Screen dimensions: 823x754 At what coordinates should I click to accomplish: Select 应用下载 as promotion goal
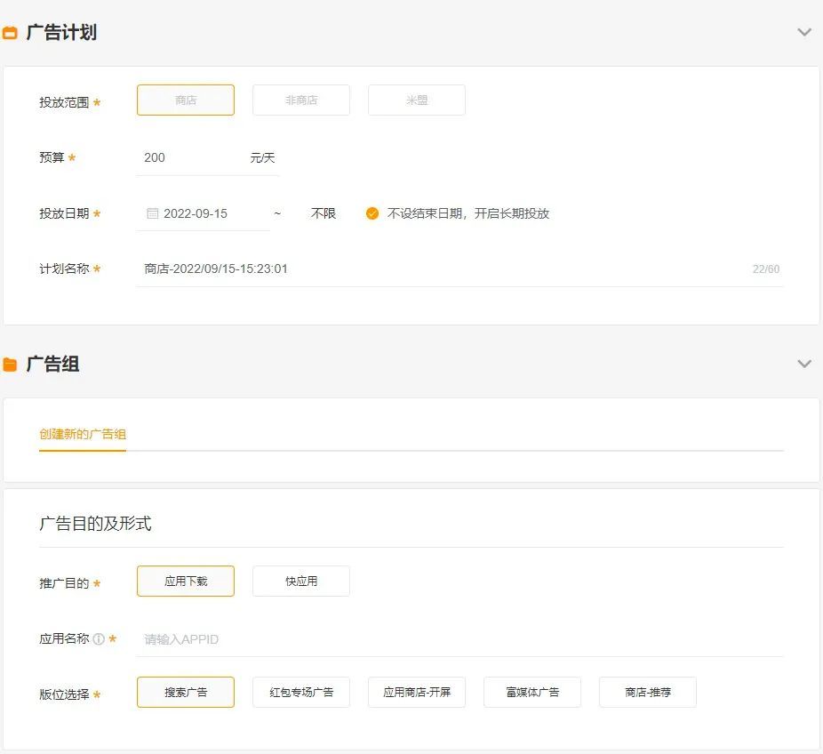click(185, 581)
